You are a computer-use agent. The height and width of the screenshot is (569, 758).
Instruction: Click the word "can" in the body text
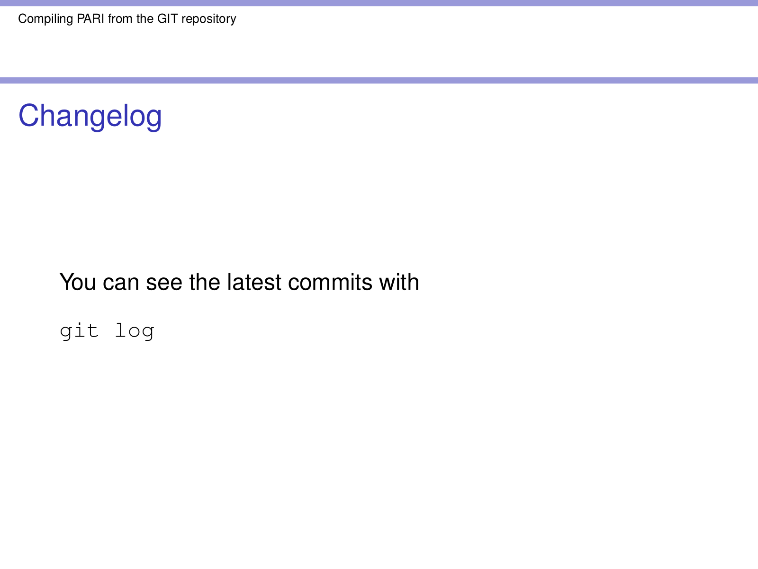pos(121,282)
